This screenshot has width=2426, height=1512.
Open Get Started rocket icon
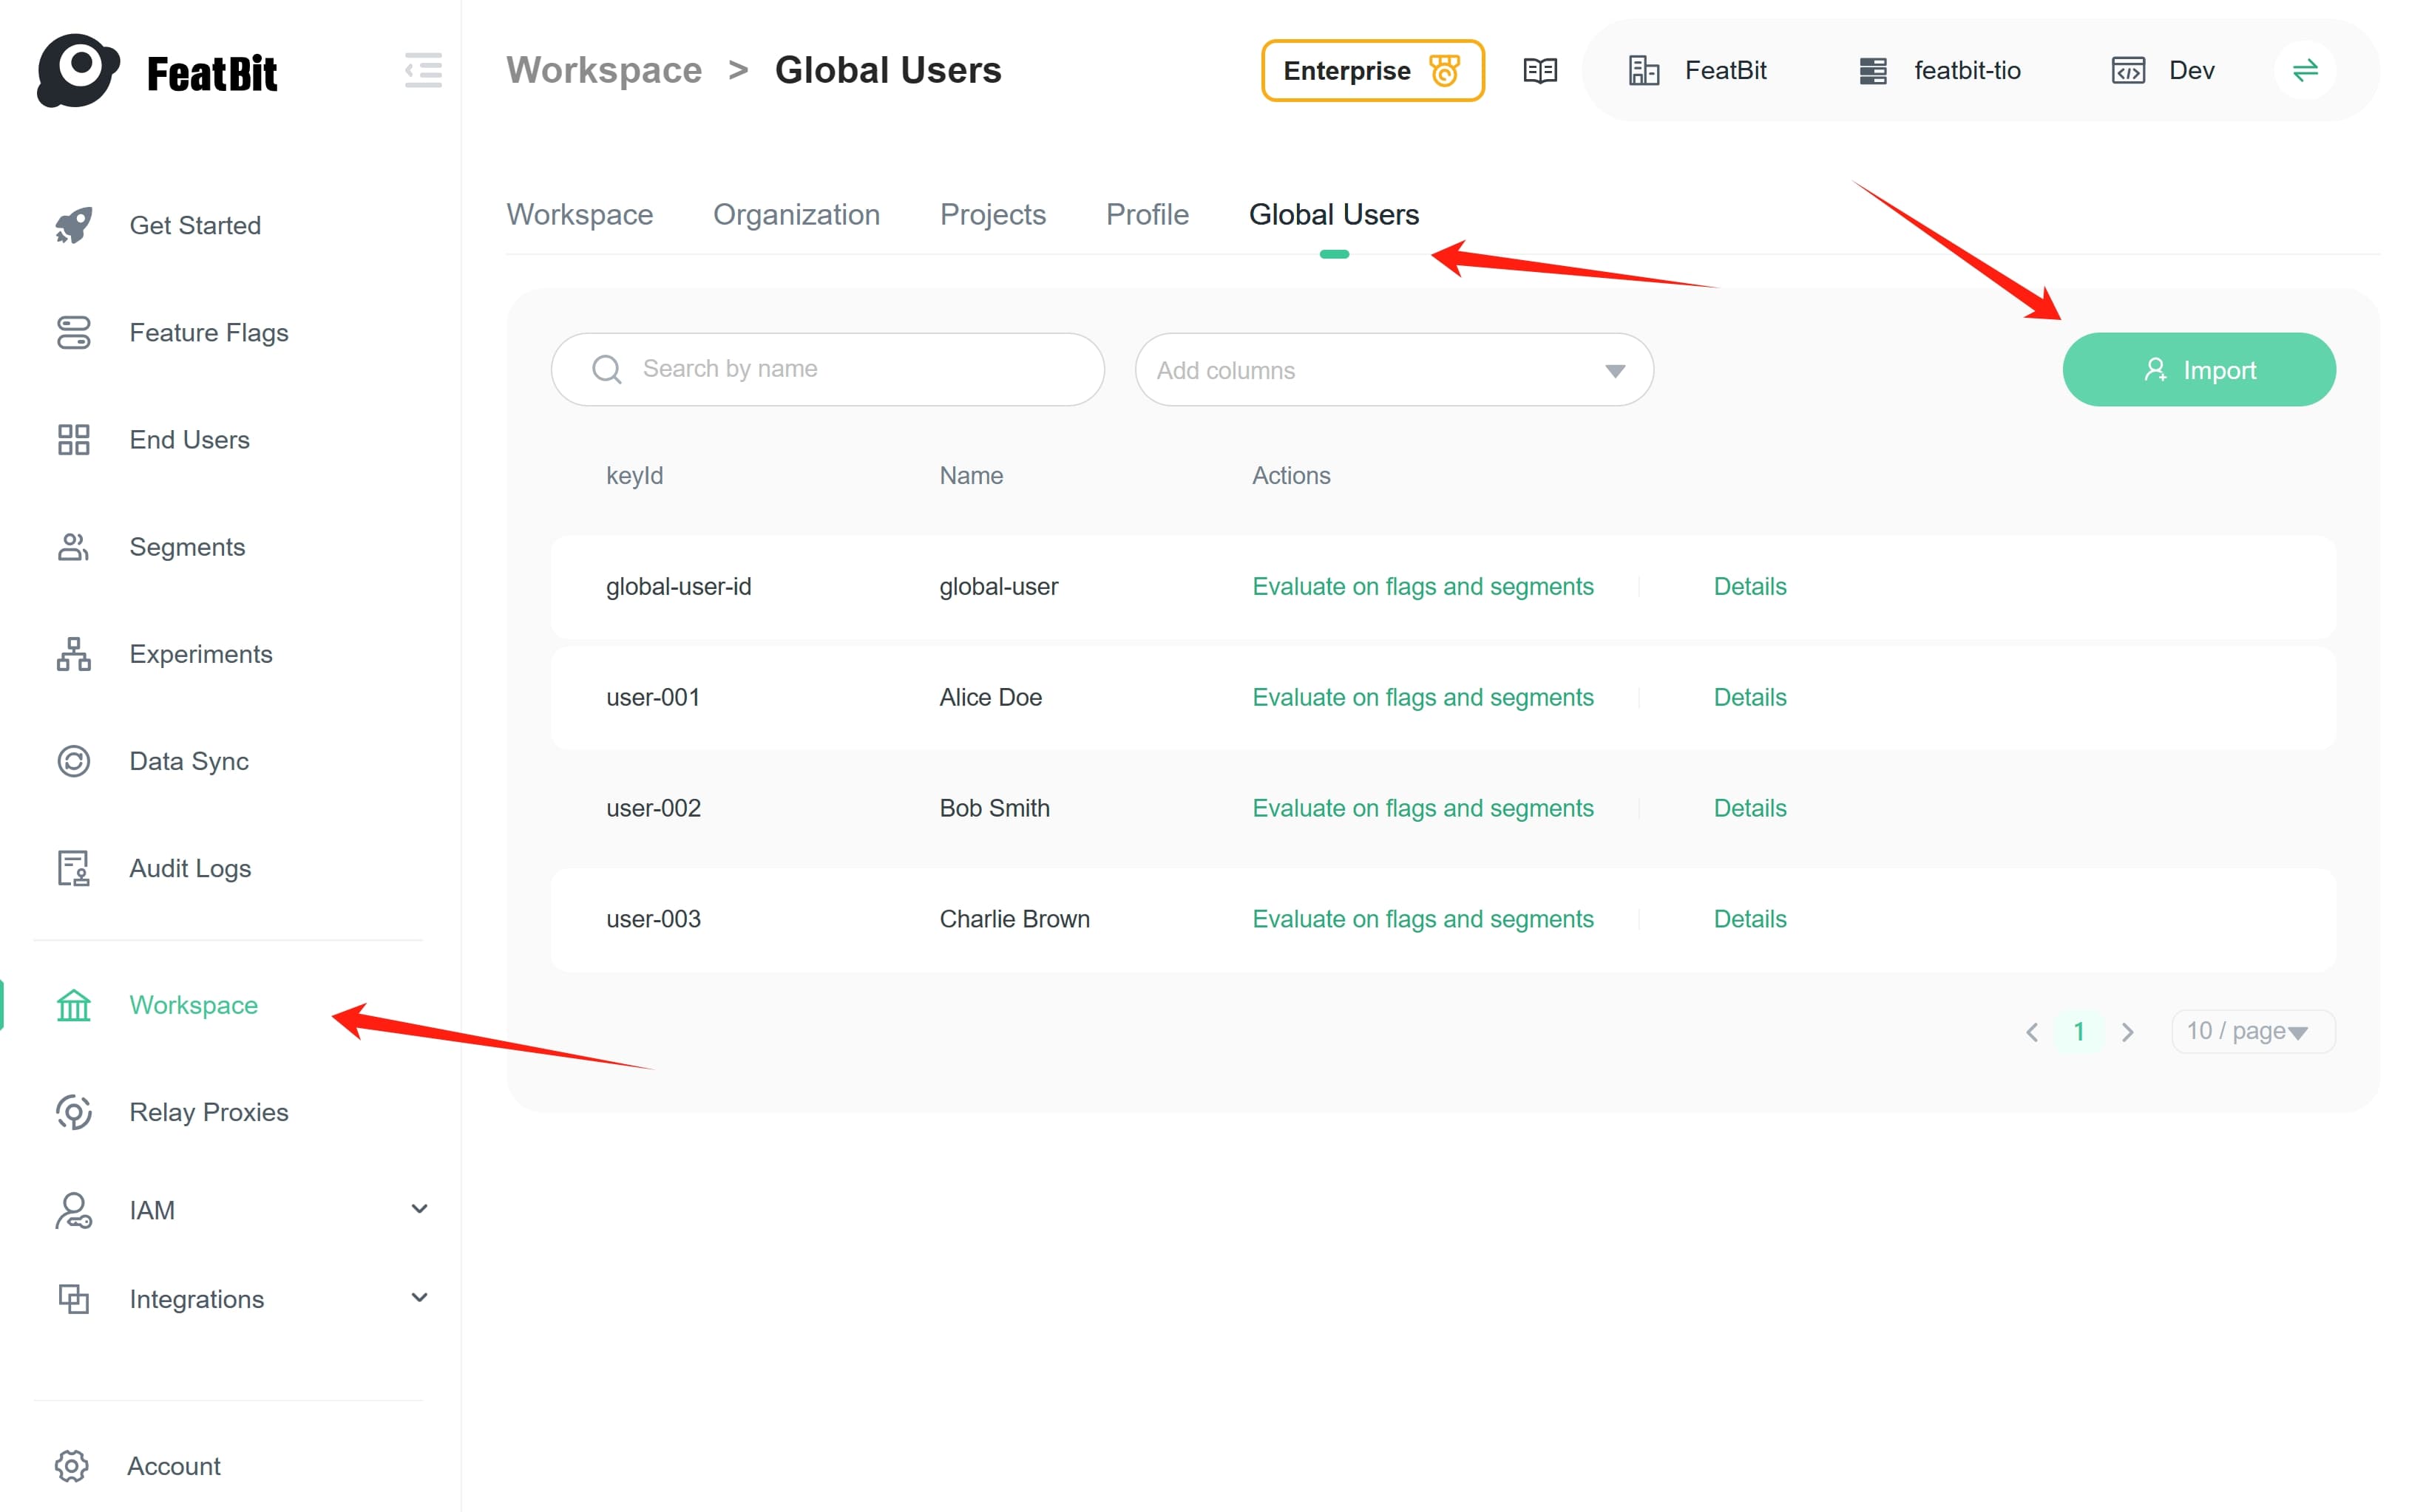(x=73, y=225)
